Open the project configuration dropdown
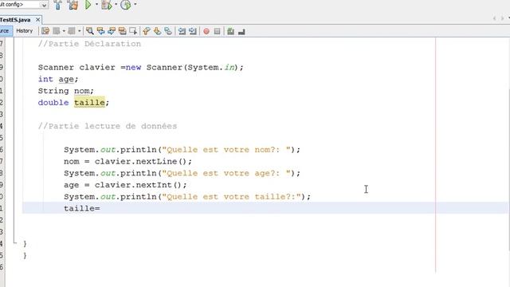This screenshot has width=510, height=287. [44, 5]
